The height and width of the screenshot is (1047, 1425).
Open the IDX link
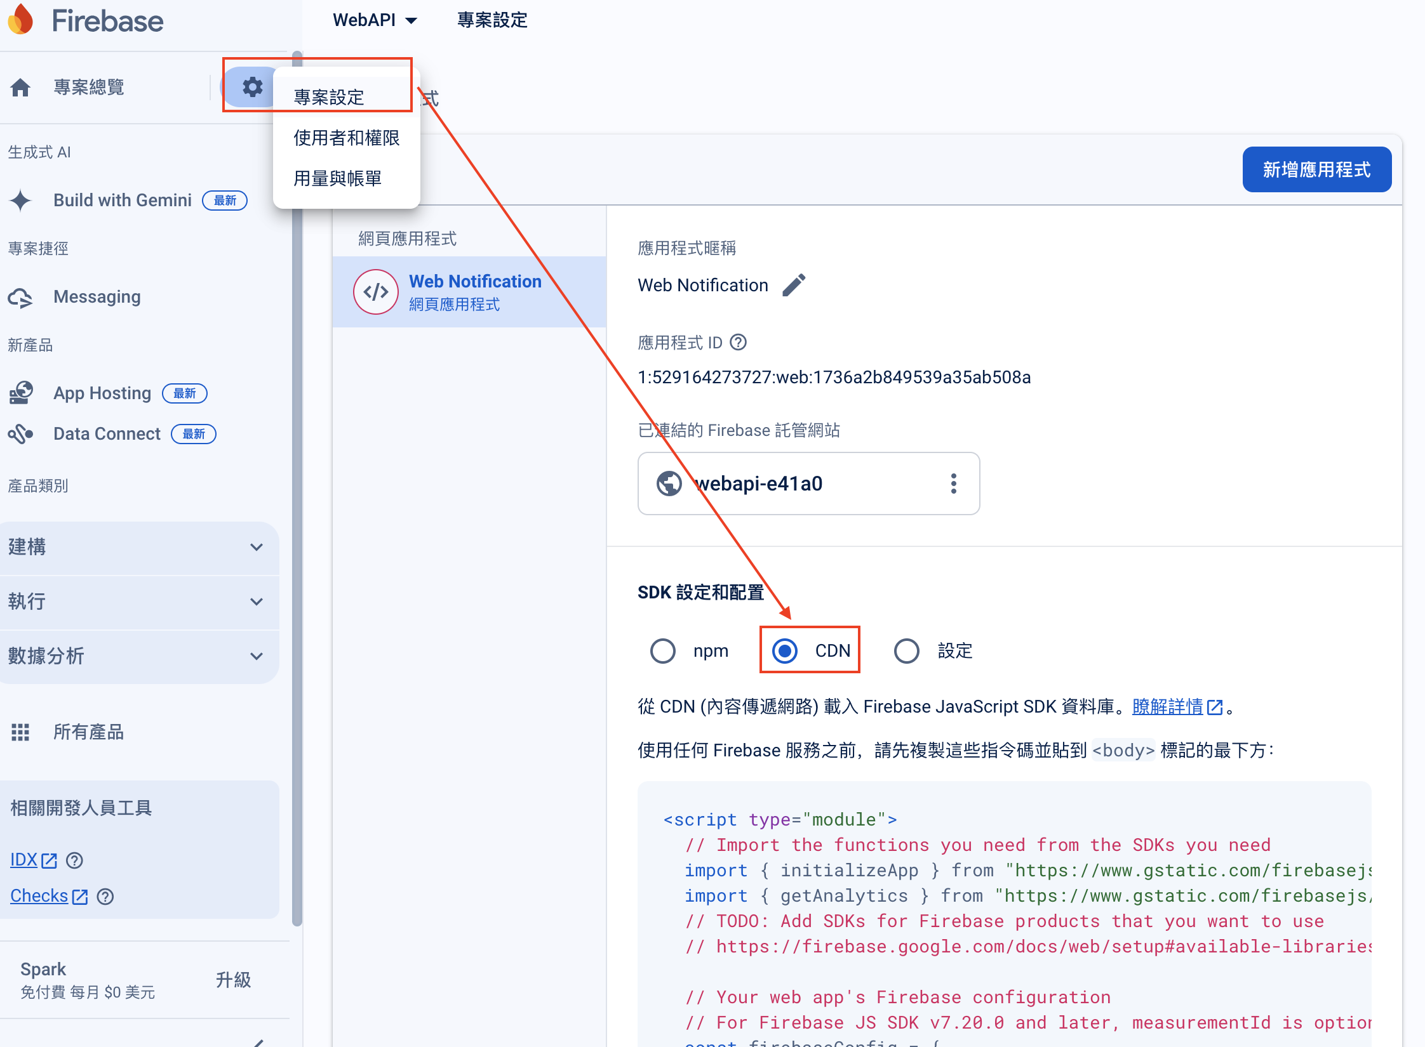click(24, 860)
